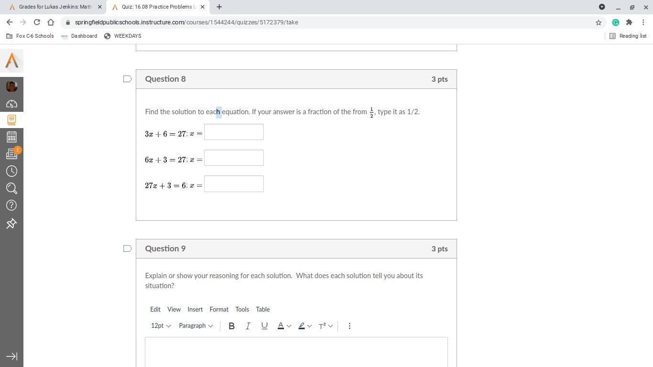Apply superscript formatting
Viewport: 653px width, 367px height.
[322, 326]
